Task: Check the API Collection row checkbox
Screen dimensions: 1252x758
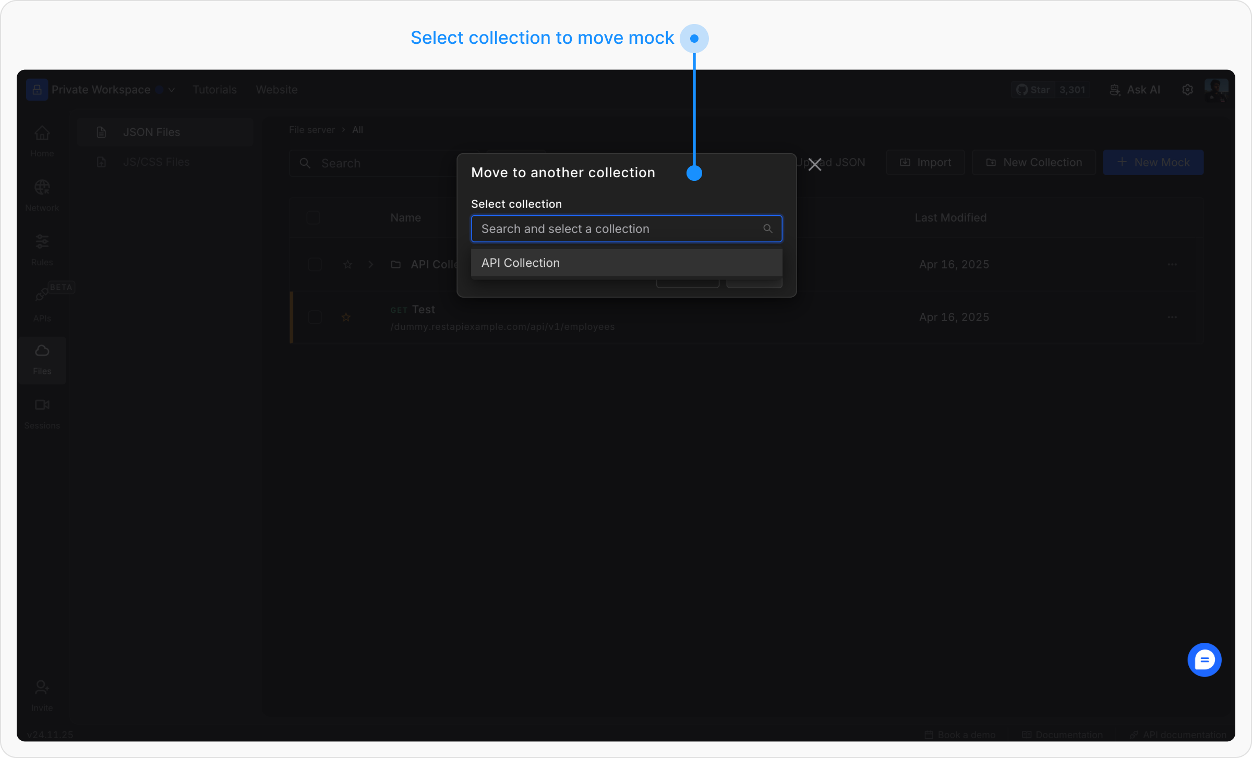Action: [x=315, y=264]
